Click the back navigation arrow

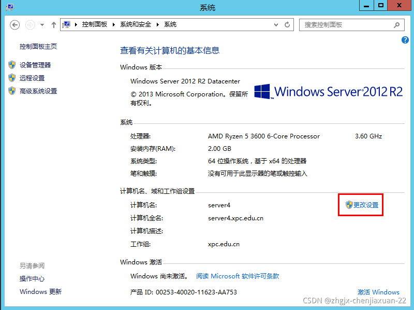15,25
